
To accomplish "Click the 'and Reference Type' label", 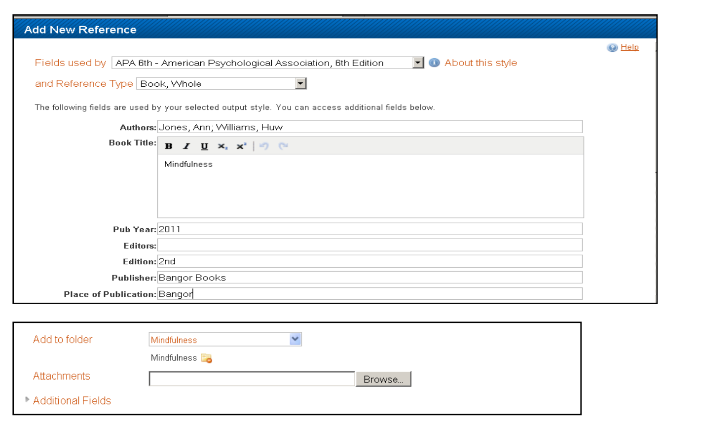I will pos(84,83).
